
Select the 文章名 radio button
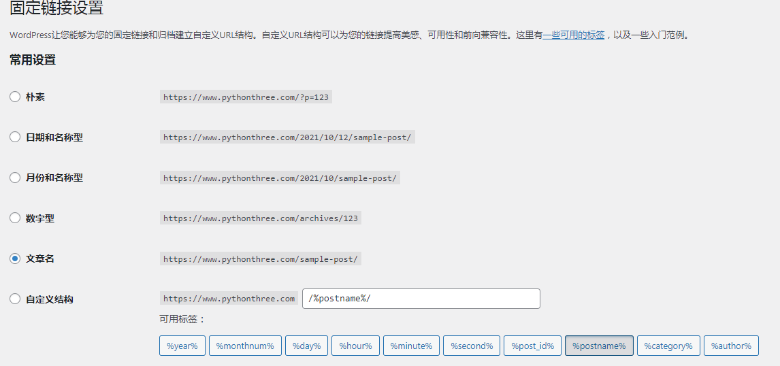click(x=15, y=259)
